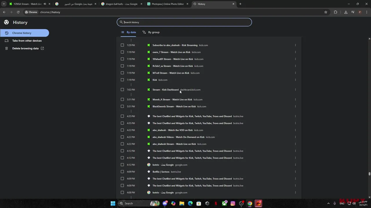Click the Google favicon on the 4:08 PM botrix row
This screenshot has height=208, width=371.
click(149, 192)
